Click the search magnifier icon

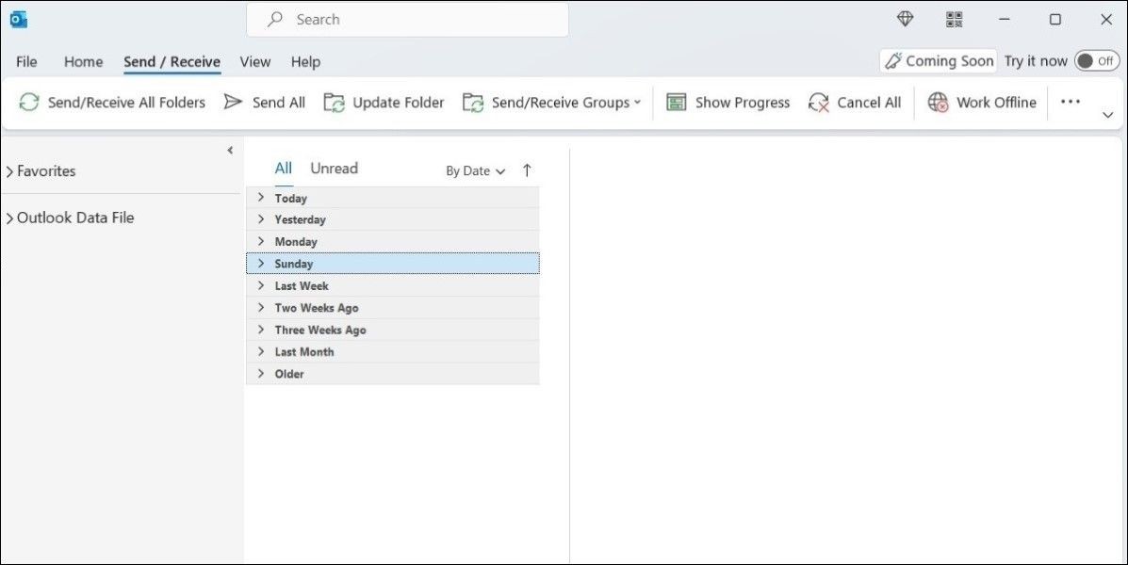click(275, 20)
